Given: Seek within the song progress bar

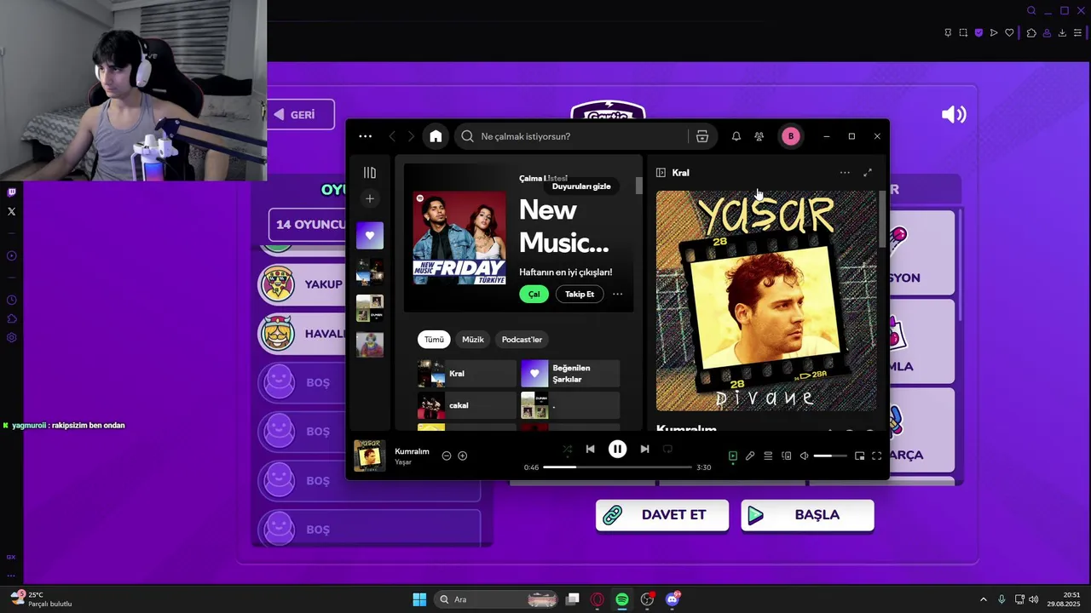Looking at the screenshot, I should click(617, 467).
